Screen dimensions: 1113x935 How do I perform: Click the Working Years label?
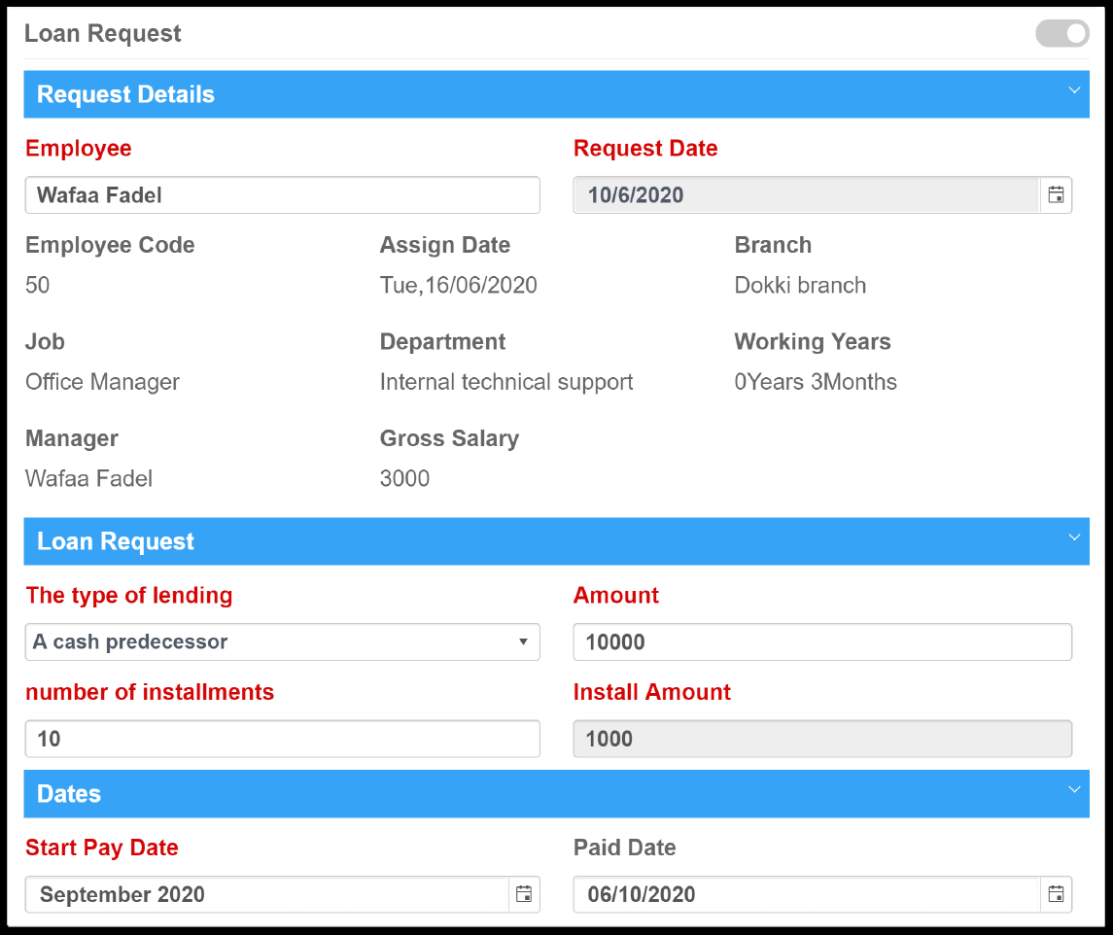tap(812, 341)
